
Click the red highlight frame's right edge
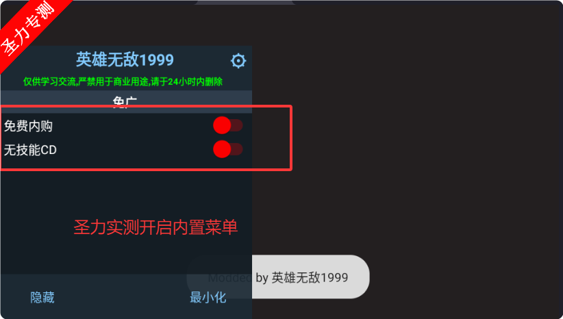click(x=291, y=138)
